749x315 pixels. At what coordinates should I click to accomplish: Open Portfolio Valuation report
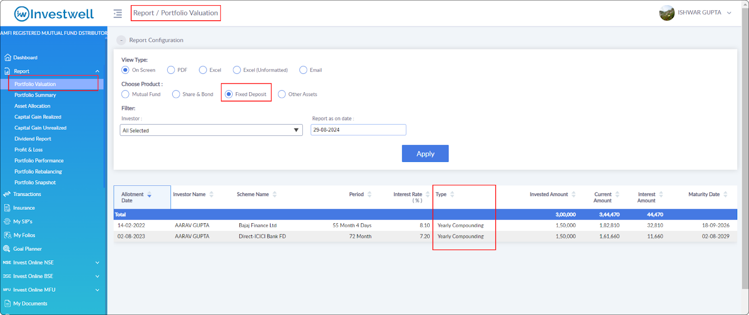(x=35, y=84)
